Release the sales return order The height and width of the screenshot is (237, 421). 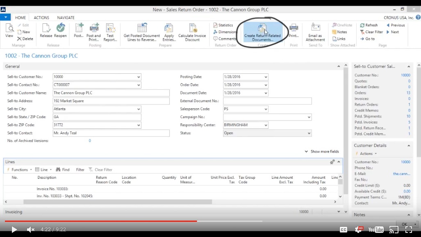[x=46, y=30]
